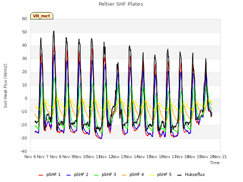Viewport: 243px width, 182px height.
Task: Select the Hukseflux legend label
Action: 195,174
